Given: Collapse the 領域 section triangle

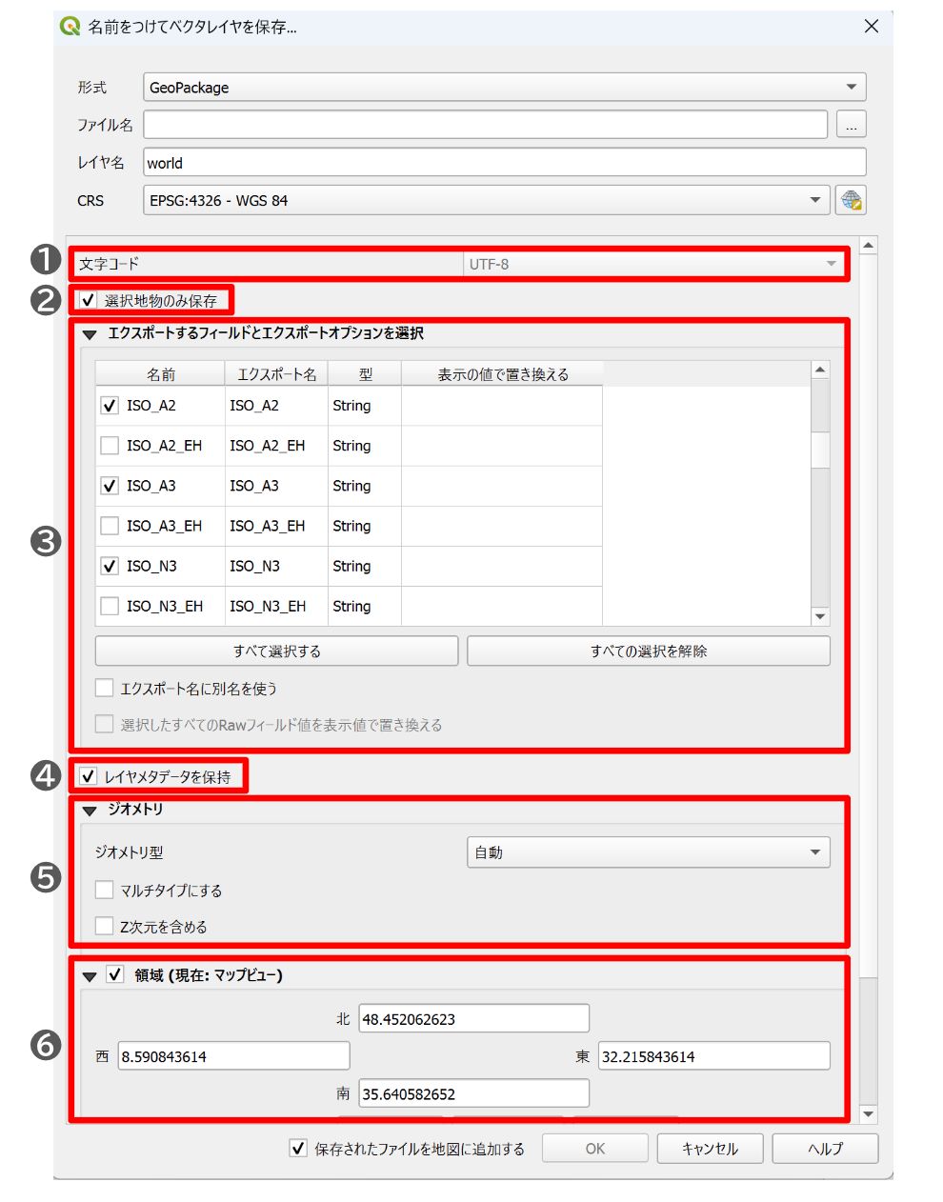Looking at the screenshot, I should (x=90, y=976).
